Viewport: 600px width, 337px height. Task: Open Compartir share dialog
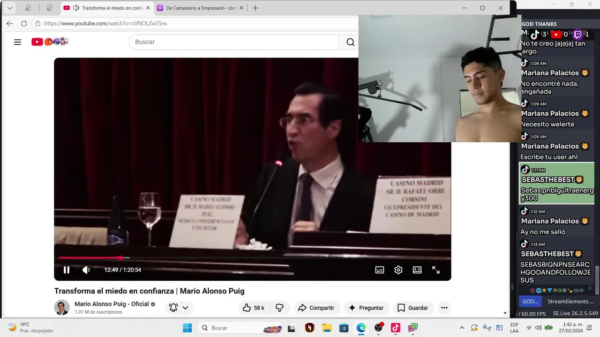pyautogui.click(x=316, y=308)
